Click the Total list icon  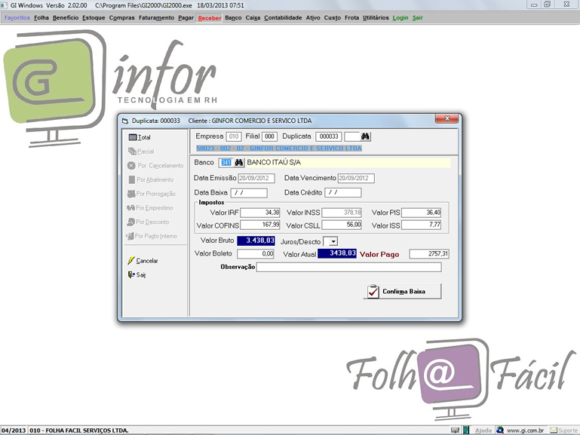click(133, 137)
